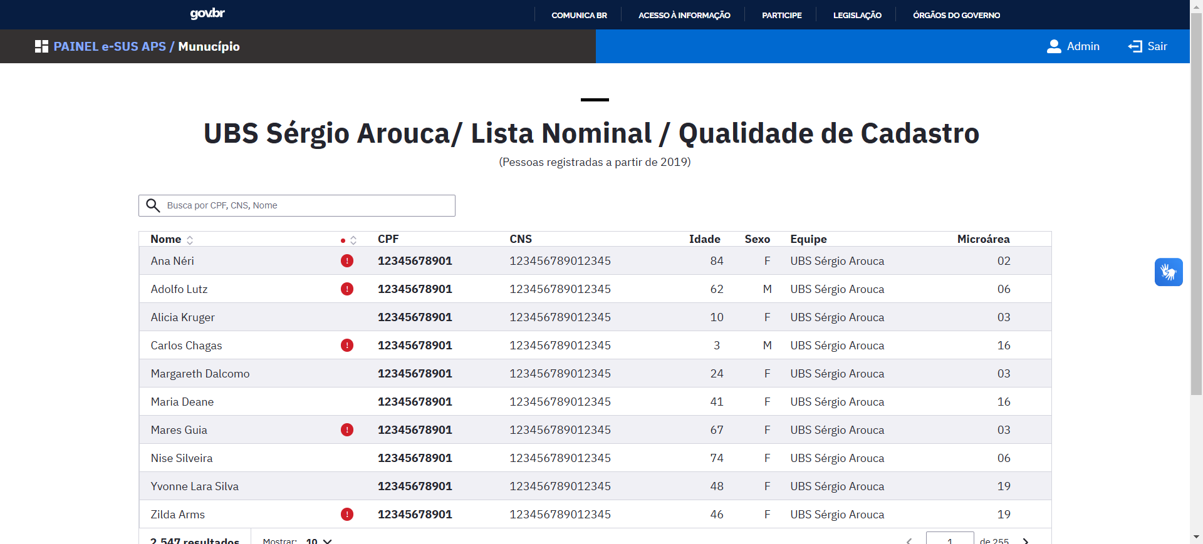
Task: Open the Mostrar rows-per-page dropdown
Action: [x=318, y=541]
